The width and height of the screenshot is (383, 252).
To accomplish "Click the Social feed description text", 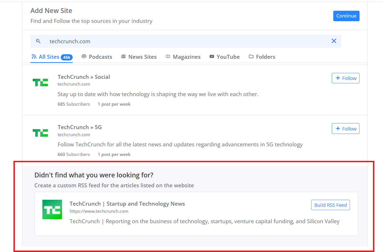I will click(158, 94).
